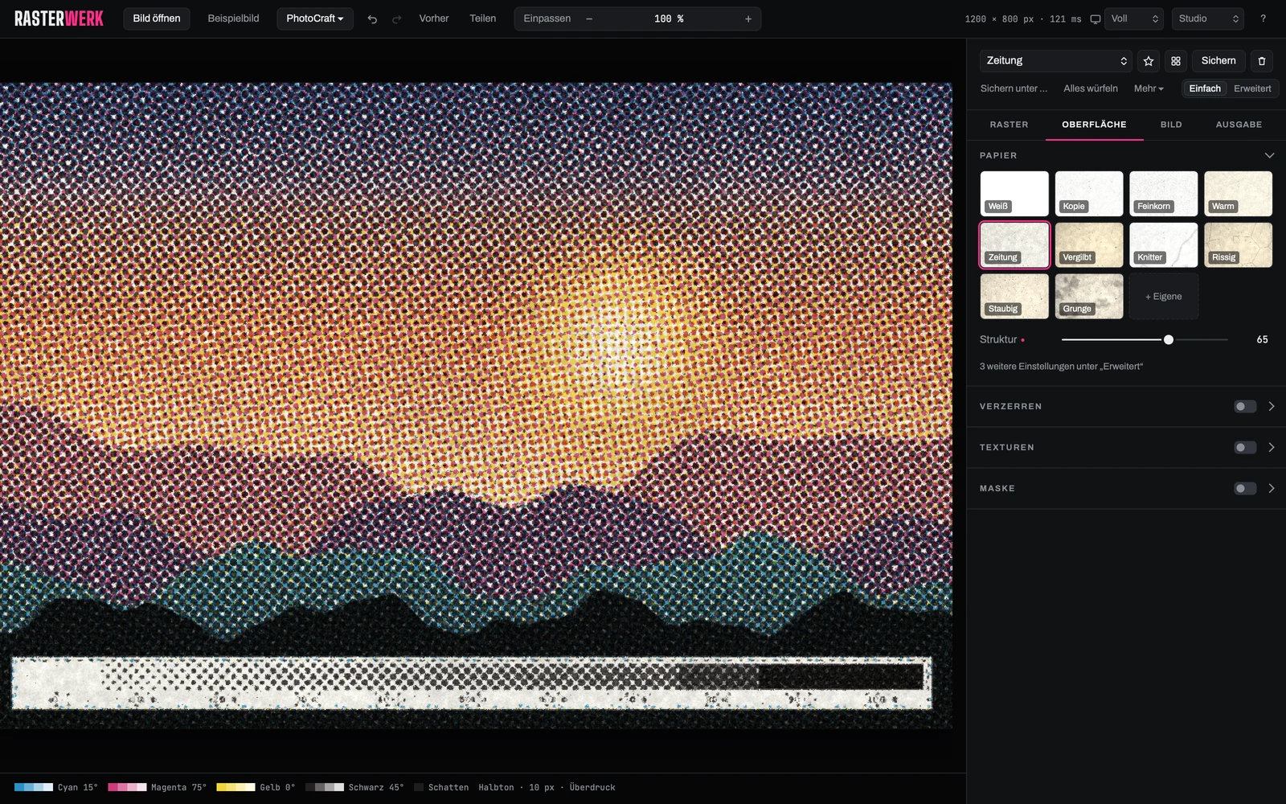1286x804 pixels.
Task: Click the monitor preview icon
Action: (1095, 18)
